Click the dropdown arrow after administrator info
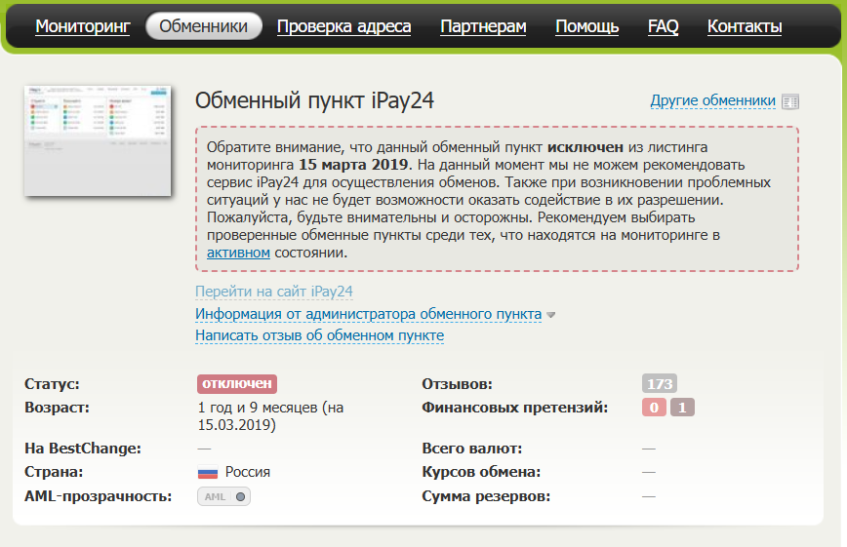Viewport: 847px width, 547px height. pos(550,315)
